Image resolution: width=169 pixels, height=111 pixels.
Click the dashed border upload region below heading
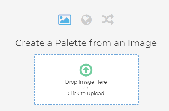pos(86,80)
